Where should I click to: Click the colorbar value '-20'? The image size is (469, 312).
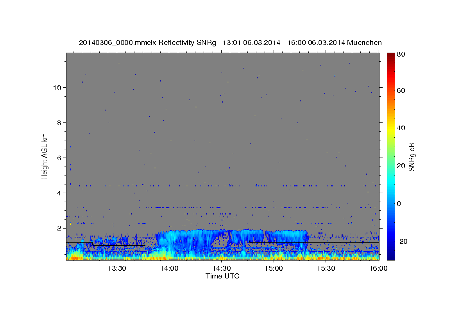coord(402,241)
